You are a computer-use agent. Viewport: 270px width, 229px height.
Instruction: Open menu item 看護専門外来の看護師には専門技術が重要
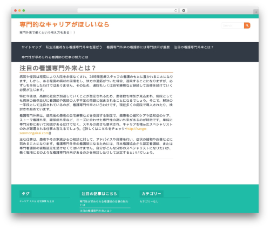pyautogui.click(x=138, y=47)
